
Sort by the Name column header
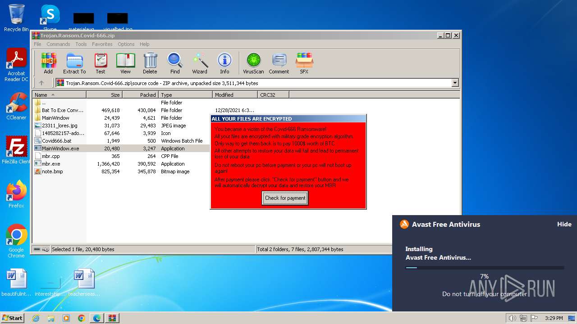tap(60, 95)
